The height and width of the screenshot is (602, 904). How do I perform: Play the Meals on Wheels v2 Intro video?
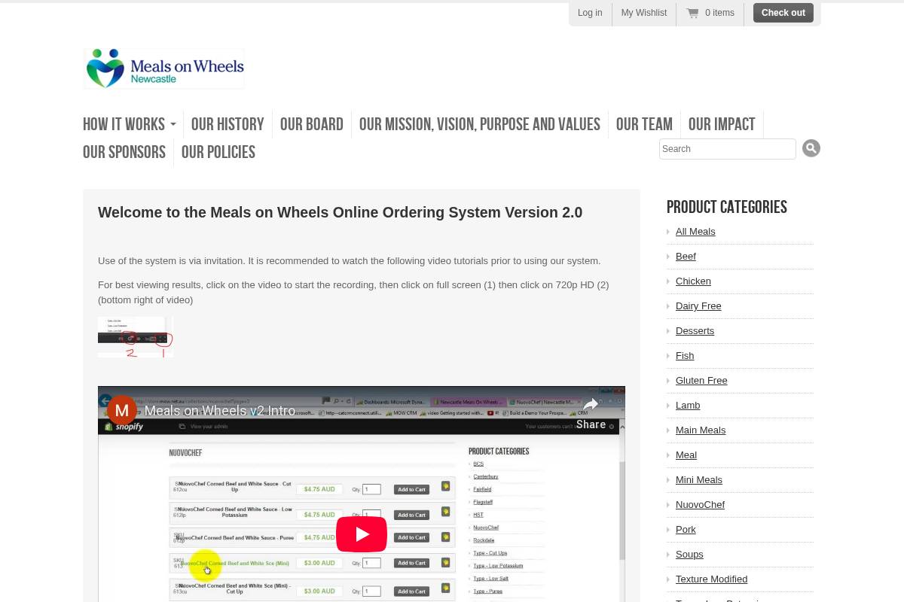click(362, 534)
